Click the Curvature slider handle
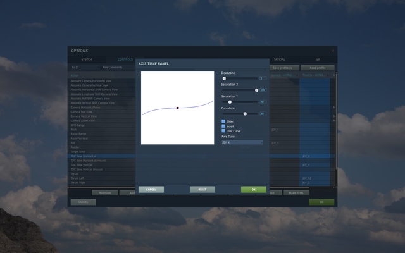 (245, 114)
